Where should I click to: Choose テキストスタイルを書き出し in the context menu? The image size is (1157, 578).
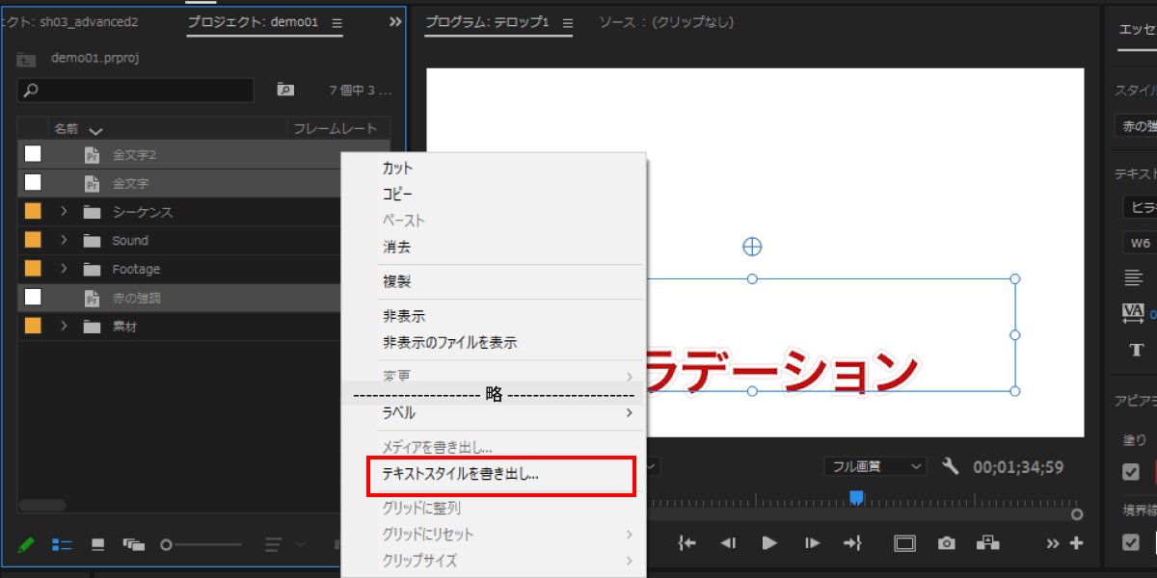click(461, 474)
